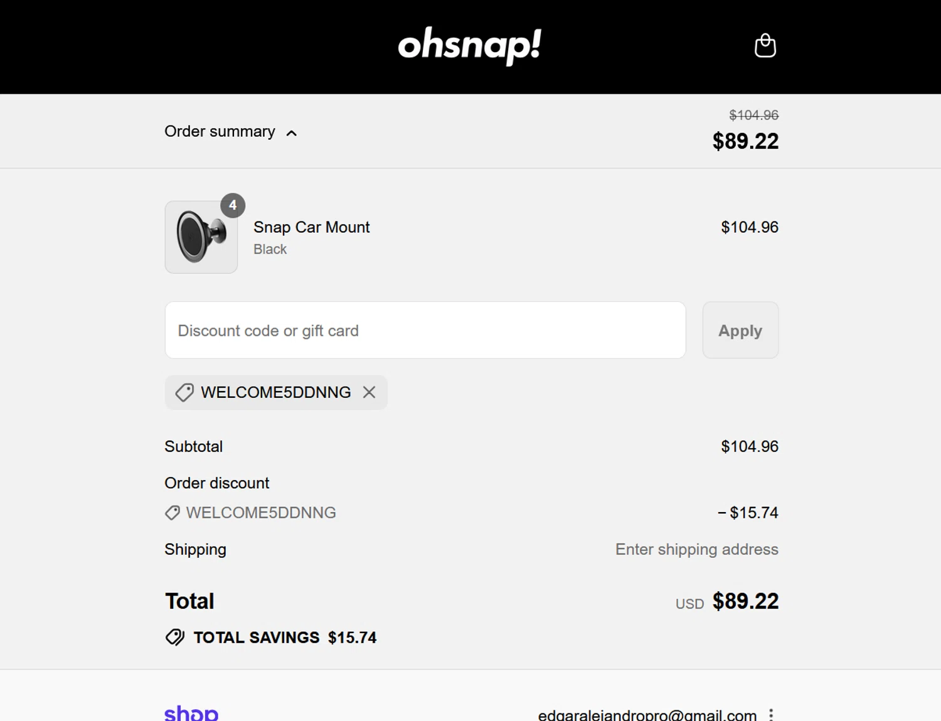Click the Total Savings tag icon
941x721 pixels.
click(x=175, y=638)
